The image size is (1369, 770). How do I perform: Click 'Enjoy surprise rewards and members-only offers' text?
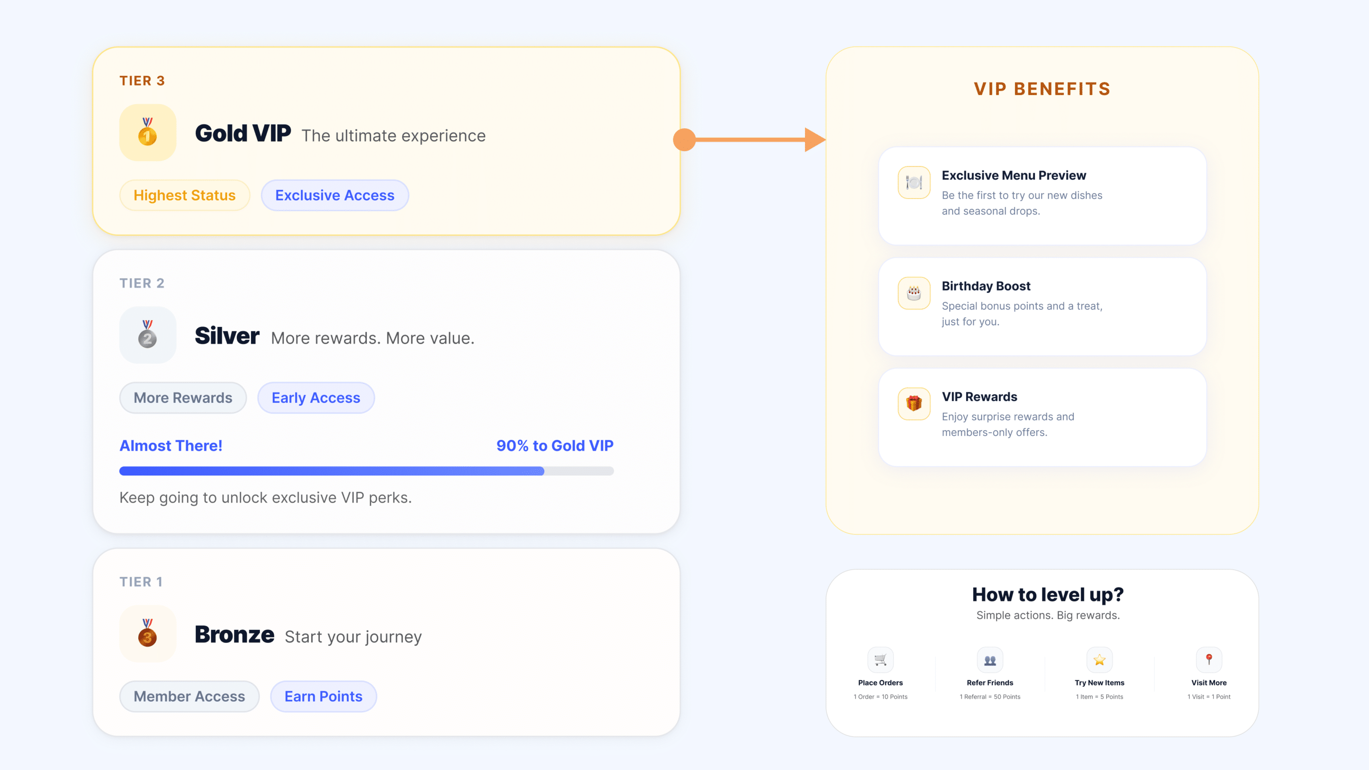pyautogui.click(x=1008, y=424)
